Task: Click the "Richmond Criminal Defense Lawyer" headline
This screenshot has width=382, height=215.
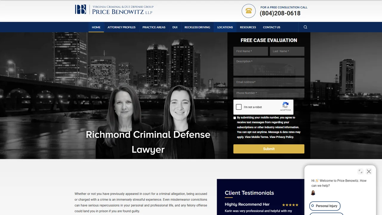Action: pyautogui.click(x=148, y=142)
